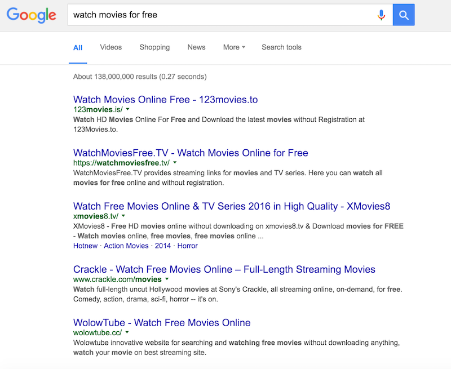Click the dropdown arrow beside xmovies8.tv
Viewport: 451px width, 369px height.
click(123, 216)
